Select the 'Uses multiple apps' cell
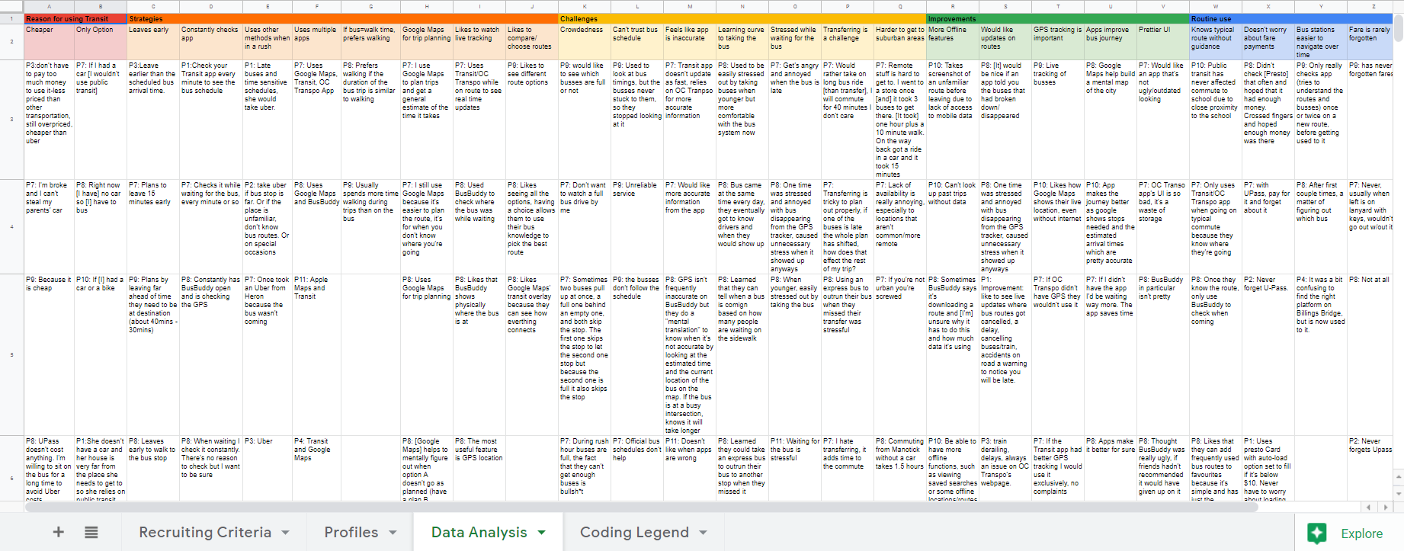Image resolution: width=1404 pixels, height=551 pixels. (x=316, y=42)
